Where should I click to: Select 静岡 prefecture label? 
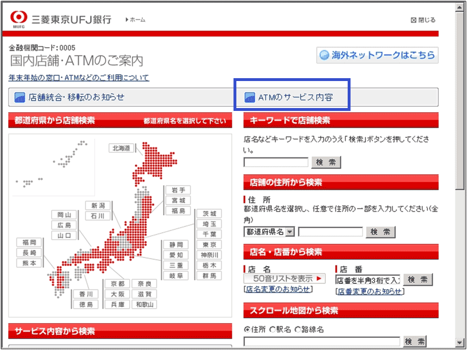(176, 245)
